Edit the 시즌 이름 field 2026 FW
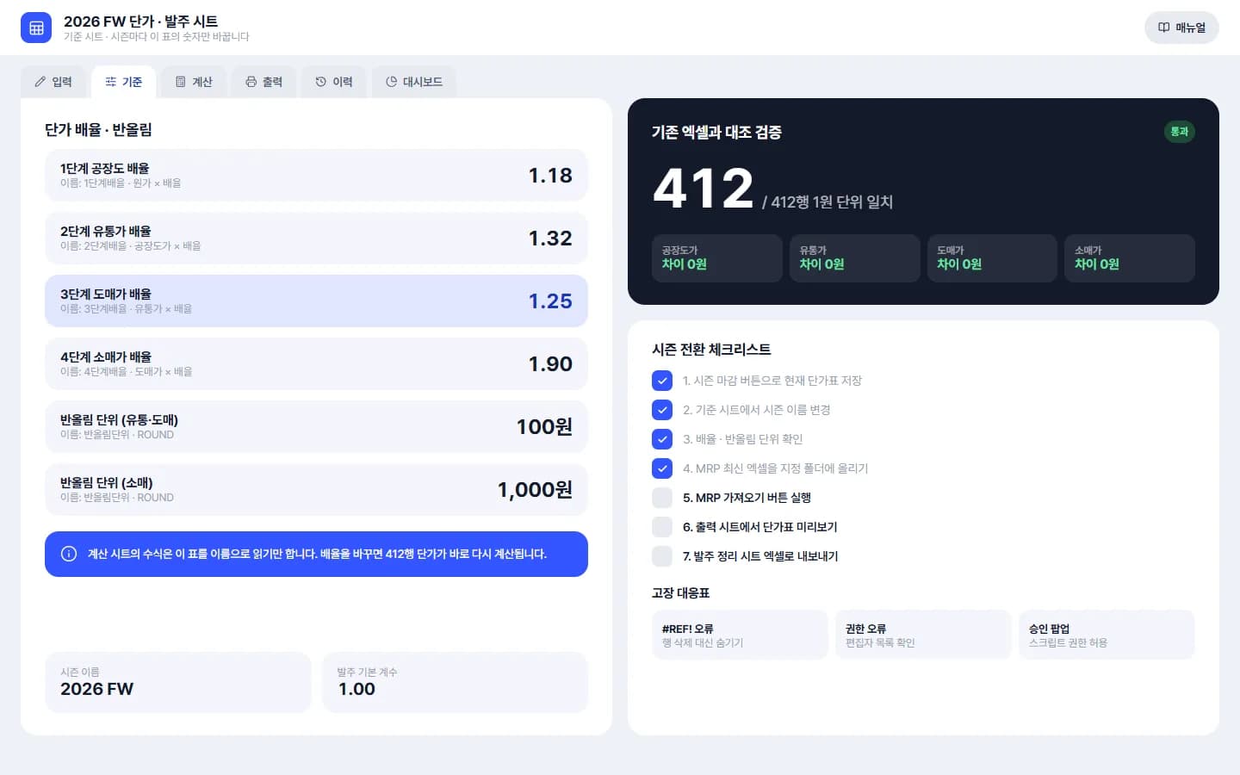This screenshot has width=1240, height=775. coord(177,682)
